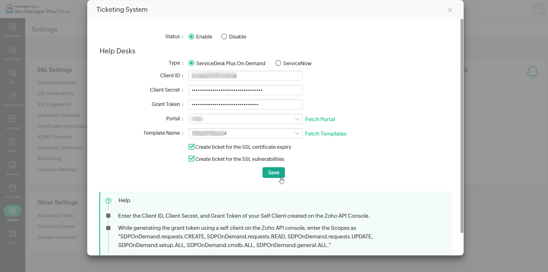Choose ServiceDesk Plus On-Demand type

pyautogui.click(x=191, y=63)
